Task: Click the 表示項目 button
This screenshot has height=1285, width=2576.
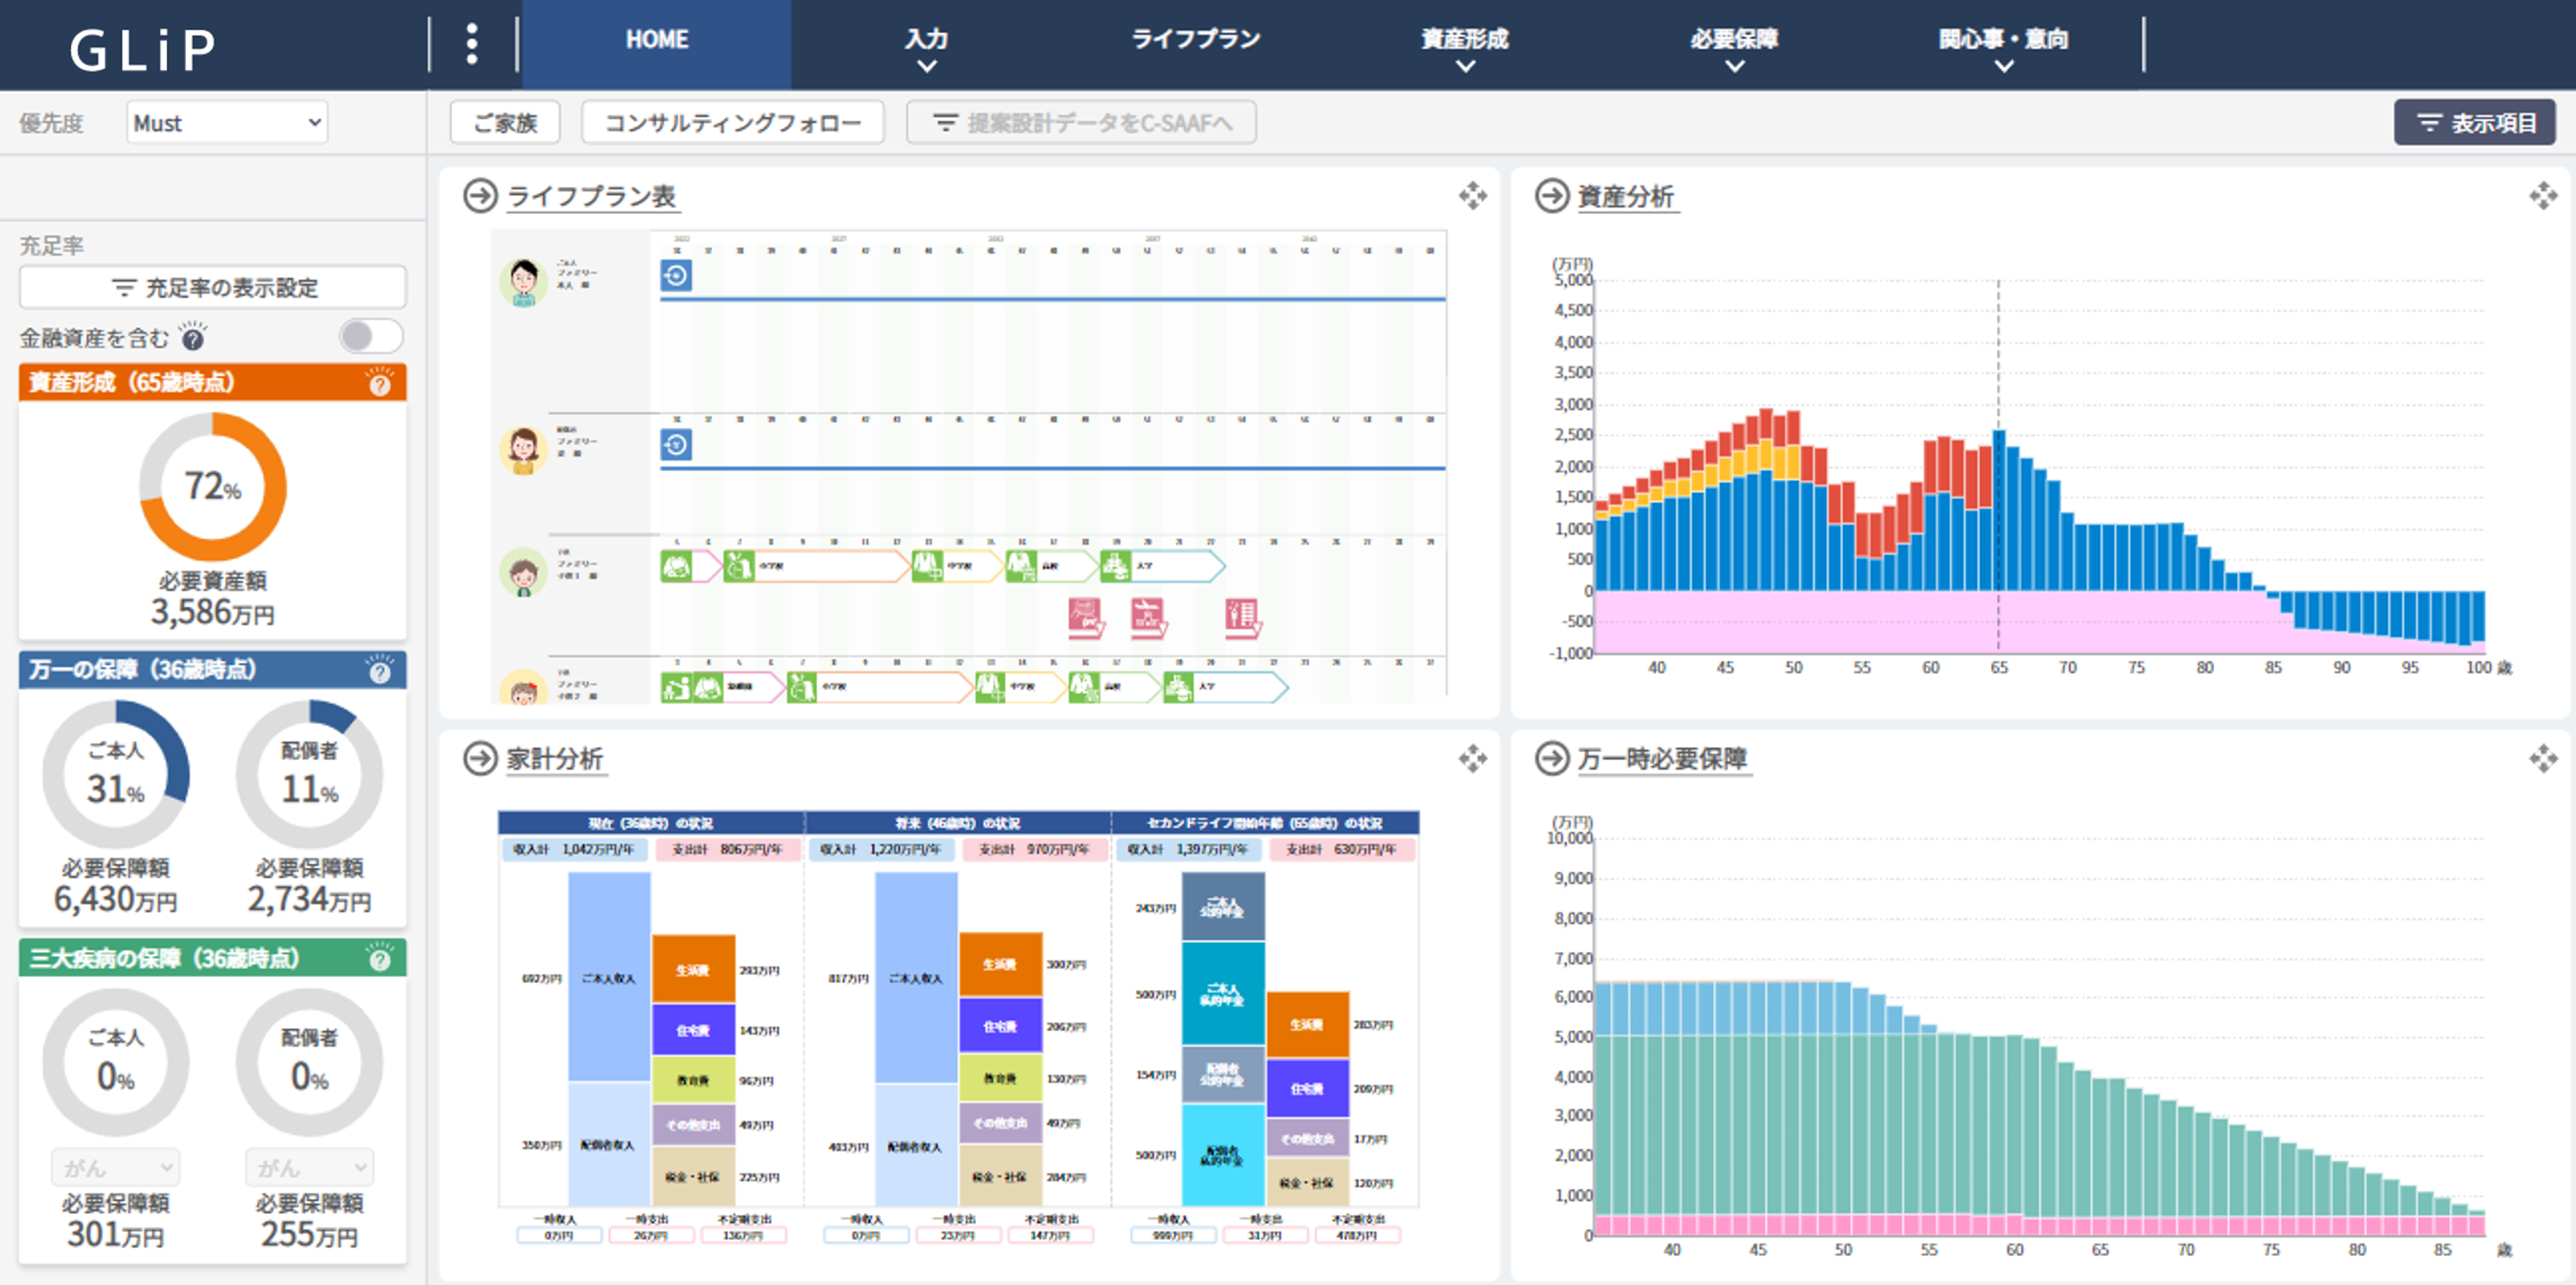Action: point(2474,123)
